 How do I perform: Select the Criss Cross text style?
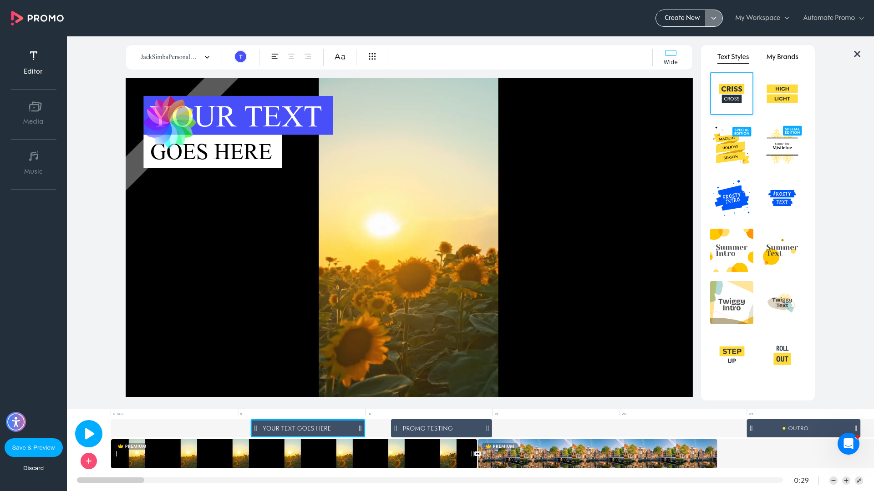(x=732, y=93)
